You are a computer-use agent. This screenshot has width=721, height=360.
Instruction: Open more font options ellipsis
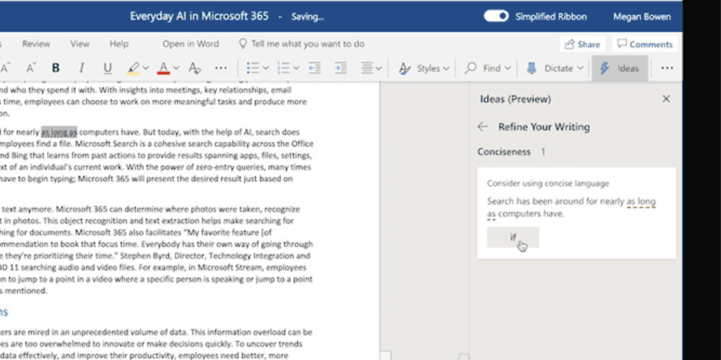click(221, 68)
